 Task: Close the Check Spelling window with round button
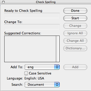coord(3,2)
